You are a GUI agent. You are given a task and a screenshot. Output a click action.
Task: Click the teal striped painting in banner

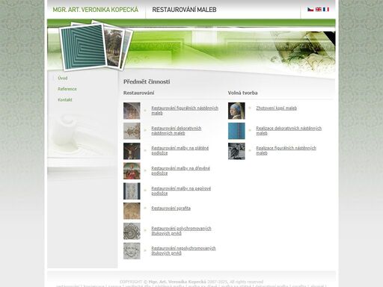tap(83, 46)
